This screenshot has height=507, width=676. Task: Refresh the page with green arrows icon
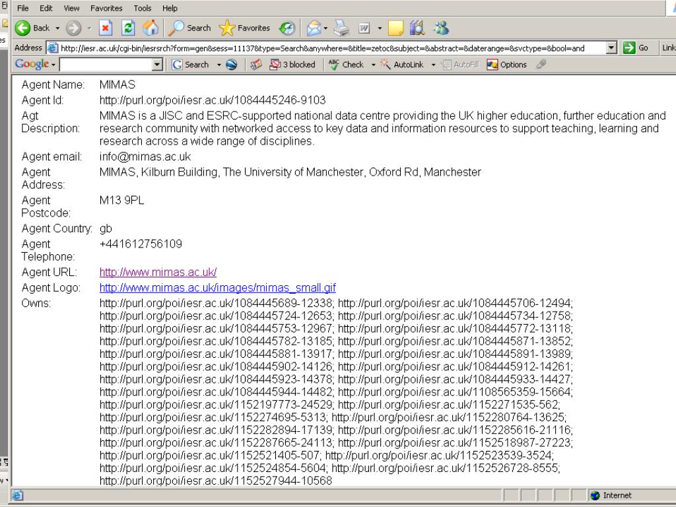coord(128,28)
